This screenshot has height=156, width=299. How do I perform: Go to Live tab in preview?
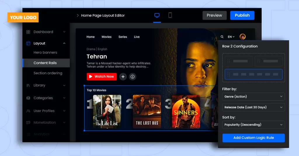[137, 37]
